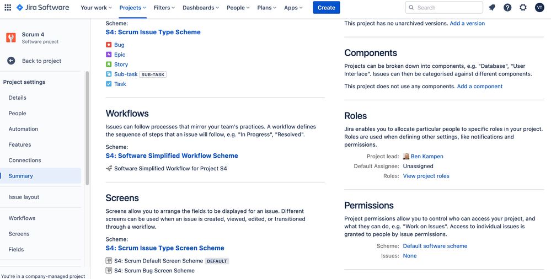Expand the Apps menu
Screen dimensions: 551x279
tap(293, 7)
